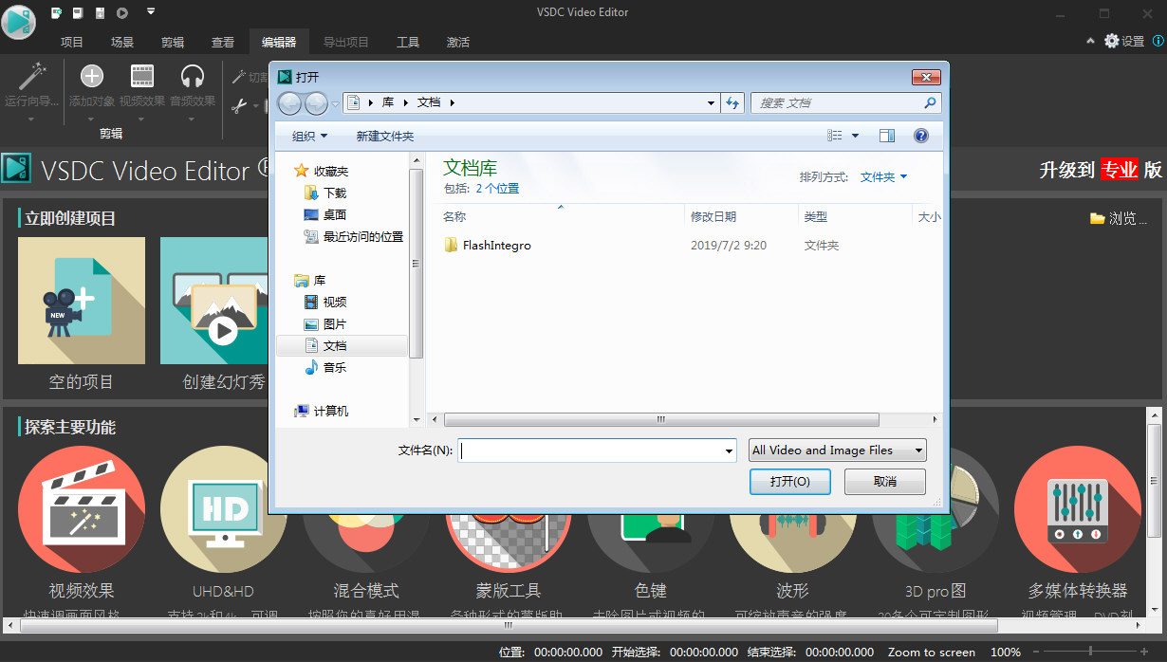Select the FlashIntegro folder in list
Image resolution: width=1167 pixels, height=662 pixels.
tap(496, 246)
